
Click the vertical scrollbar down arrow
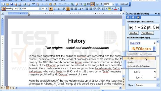124,76
